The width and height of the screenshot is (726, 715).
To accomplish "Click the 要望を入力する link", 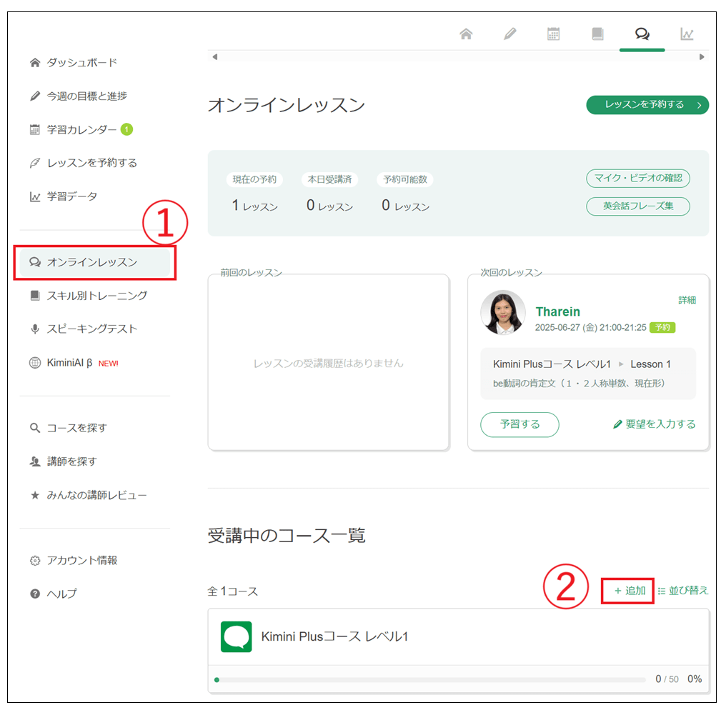I will (655, 424).
